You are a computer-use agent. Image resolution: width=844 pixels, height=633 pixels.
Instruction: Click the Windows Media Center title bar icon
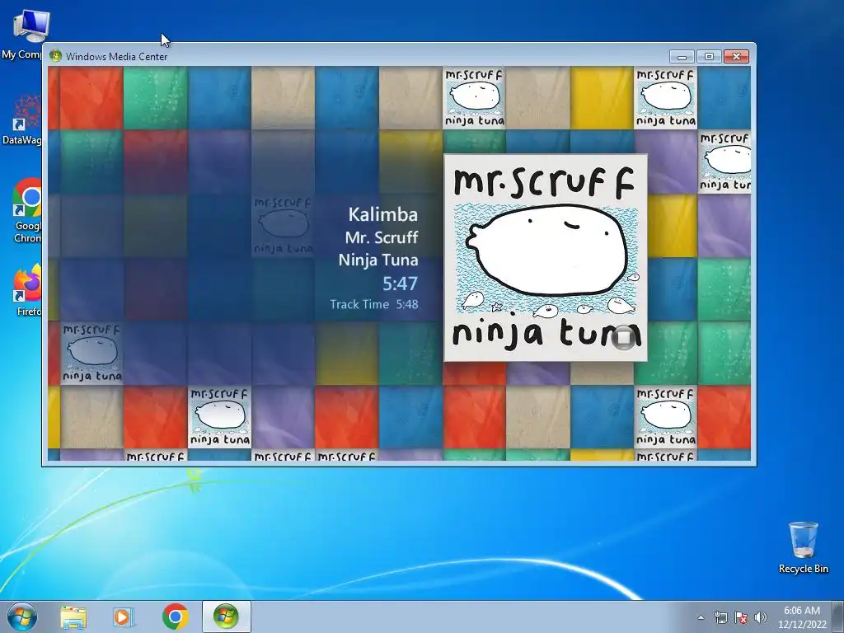55,56
